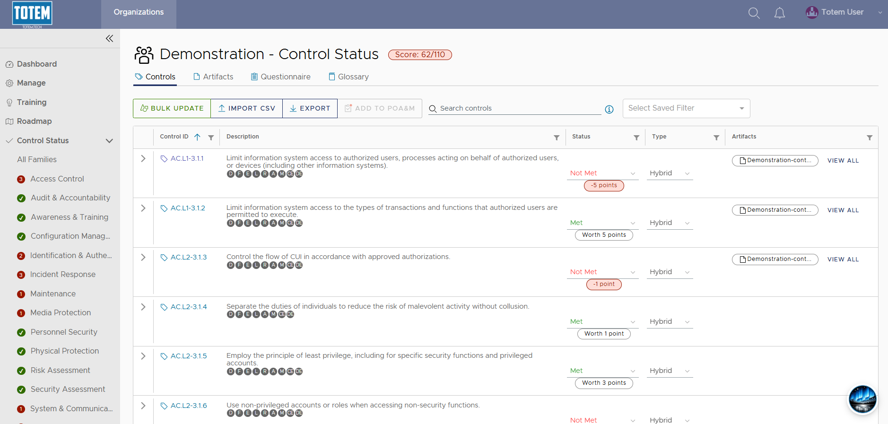Switch to the Glossary tab
Image resolution: width=888 pixels, height=424 pixels.
[348, 77]
